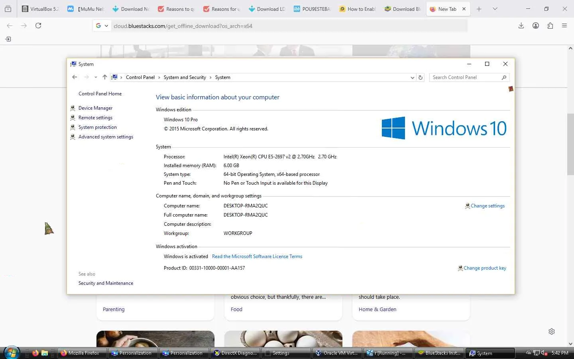Open System protection settings

coord(98,127)
